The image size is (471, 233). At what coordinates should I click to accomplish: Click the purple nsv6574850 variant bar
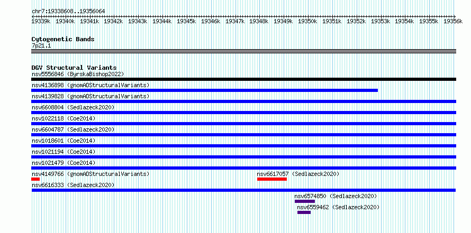(305, 201)
